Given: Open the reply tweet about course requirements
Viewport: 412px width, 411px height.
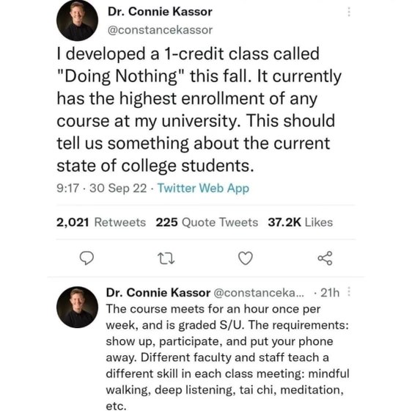Looking at the screenshot, I should coord(227,357).
